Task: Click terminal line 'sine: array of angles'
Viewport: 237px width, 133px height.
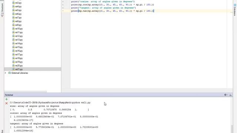Action: click(x=34, y=106)
